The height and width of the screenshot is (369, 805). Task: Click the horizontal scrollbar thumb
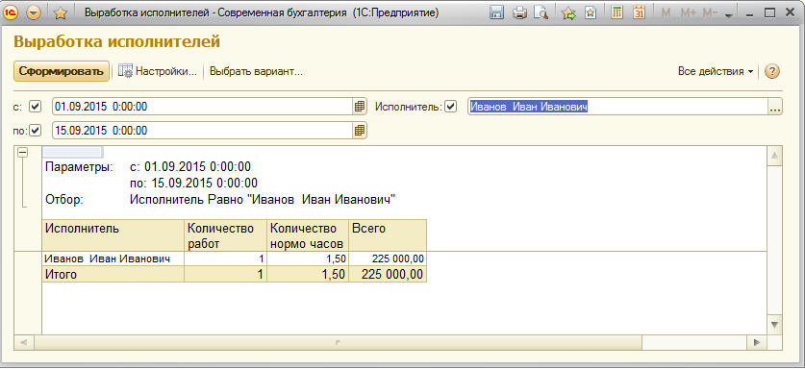[338, 342]
